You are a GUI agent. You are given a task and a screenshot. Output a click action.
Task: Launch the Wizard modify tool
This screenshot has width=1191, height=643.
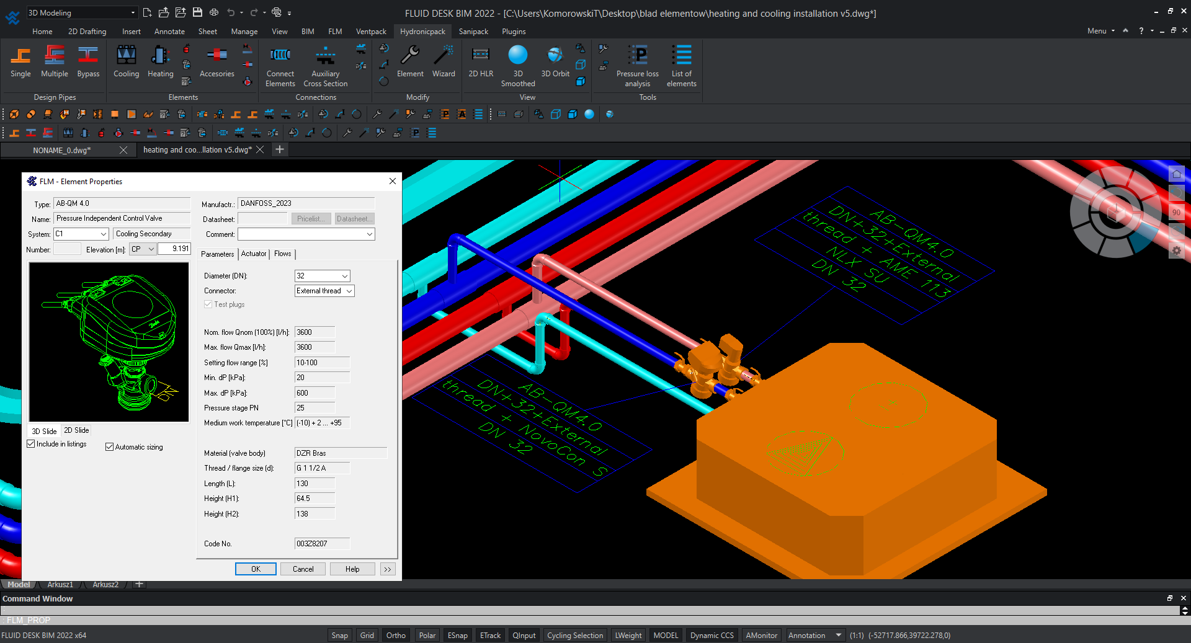tap(444, 62)
